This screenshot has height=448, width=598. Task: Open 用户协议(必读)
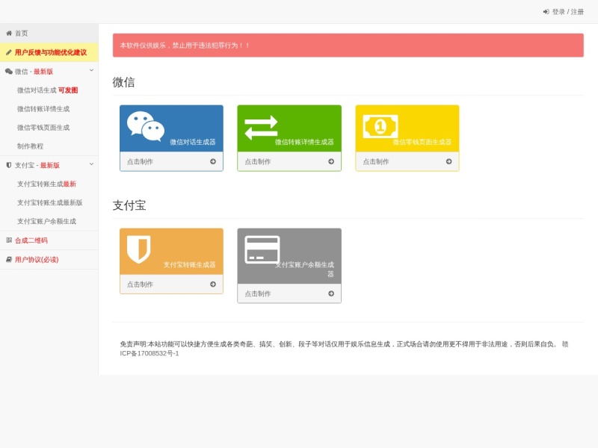point(37,259)
